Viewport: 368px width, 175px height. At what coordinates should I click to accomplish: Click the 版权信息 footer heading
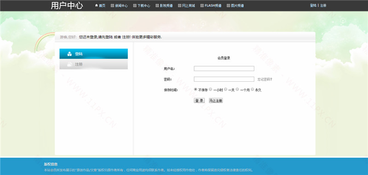pyautogui.click(x=51, y=164)
